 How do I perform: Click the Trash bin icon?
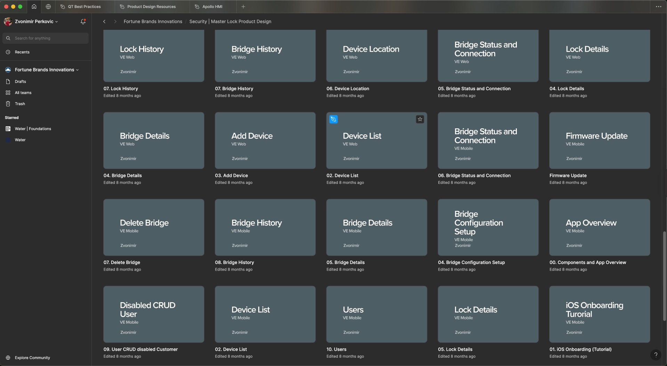point(8,104)
